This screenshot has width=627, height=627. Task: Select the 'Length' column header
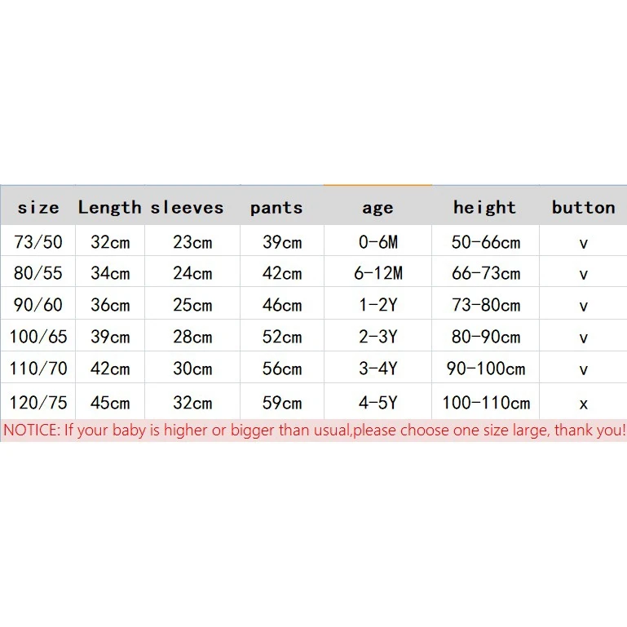109,208
